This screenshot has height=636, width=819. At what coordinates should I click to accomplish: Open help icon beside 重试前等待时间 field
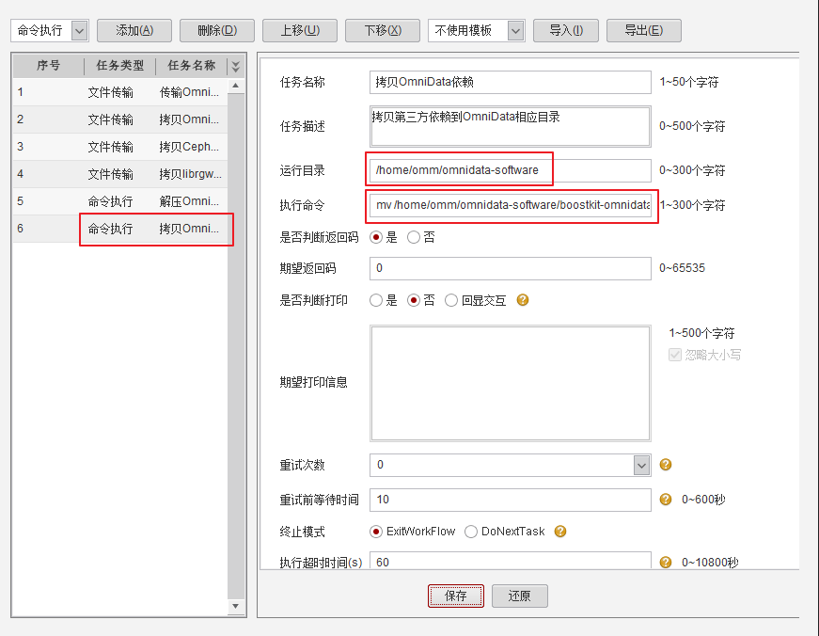point(666,500)
